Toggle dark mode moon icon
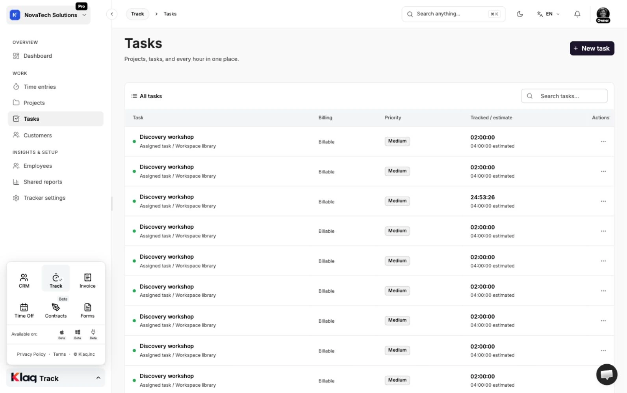The image size is (627, 393). [520, 14]
